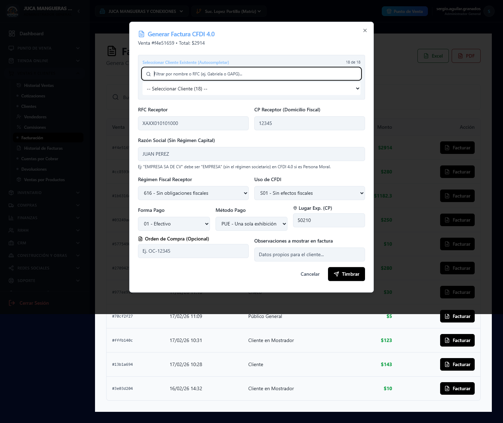Click Facturar for sale #70cf2f27
503x423 pixels.
(x=457, y=316)
